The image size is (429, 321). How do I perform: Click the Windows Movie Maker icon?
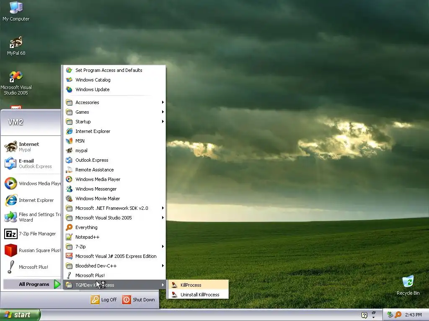69,199
